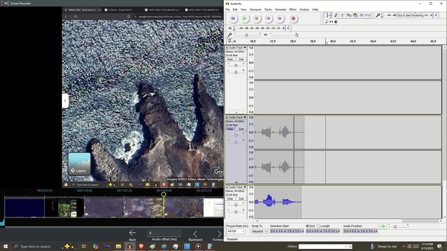Unmute the second audio track
Viewport: 447px width, 251px height.
[230, 129]
